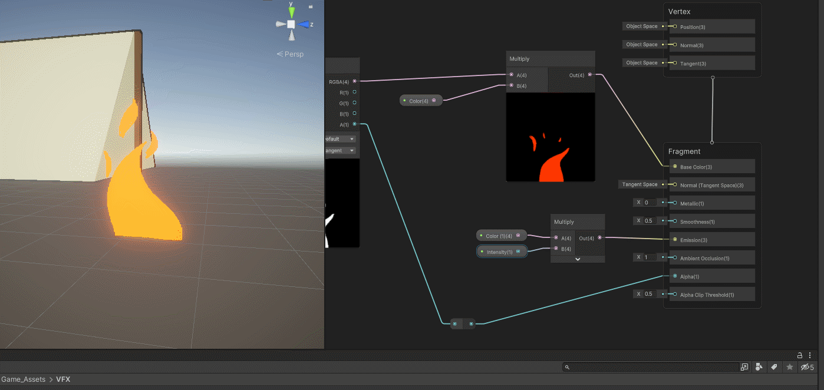Screen dimensions: 824x390
Task: Click the left port of the redirect node
Action: [454, 323]
